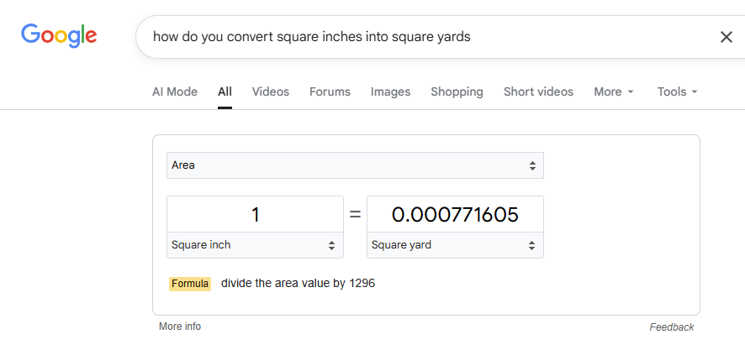This screenshot has width=745, height=345.
Task: Click the input value field showing 1
Action: pos(255,215)
